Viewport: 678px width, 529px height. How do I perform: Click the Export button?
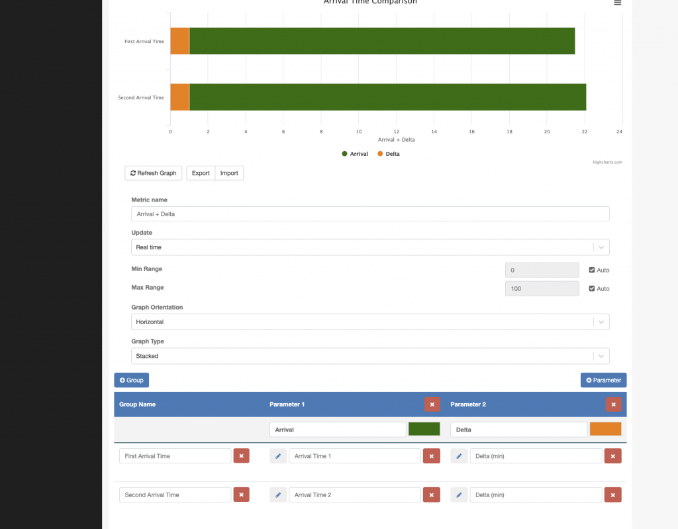201,173
